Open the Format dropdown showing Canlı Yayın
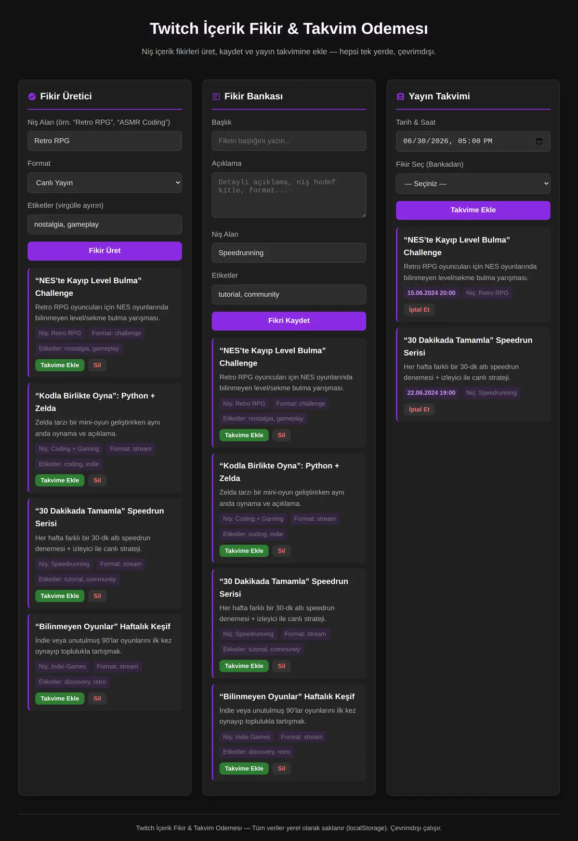 (x=105, y=183)
